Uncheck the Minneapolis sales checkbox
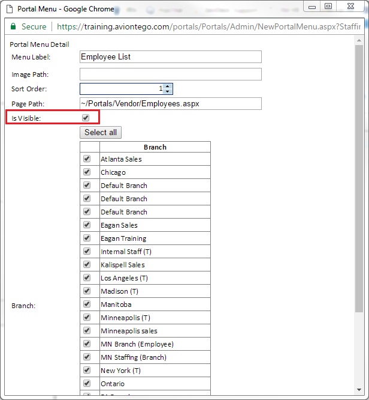The image size is (369, 400). pyautogui.click(x=87, y=330)
